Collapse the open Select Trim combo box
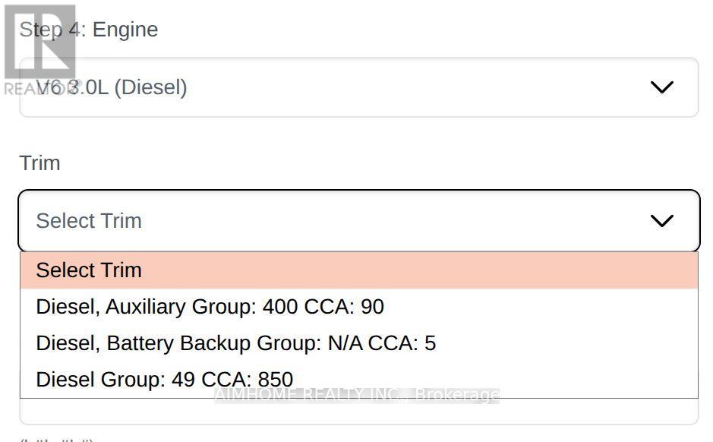Viewport: 713px width, 442px height. 358,221
